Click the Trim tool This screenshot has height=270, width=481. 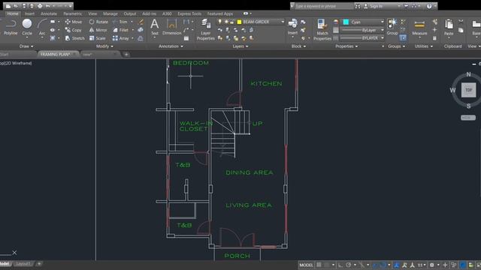pos(120,22)
